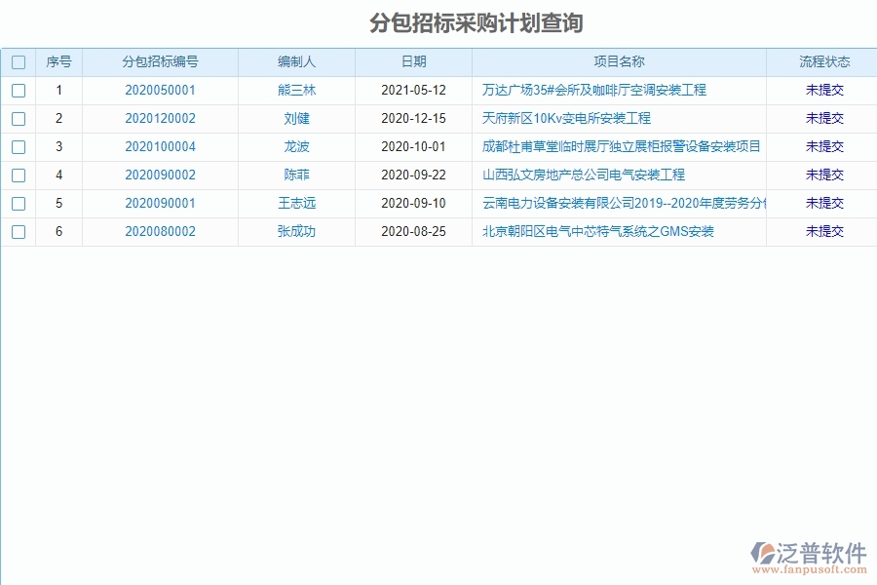Check the checkbox for row 1

click(18, 90)
